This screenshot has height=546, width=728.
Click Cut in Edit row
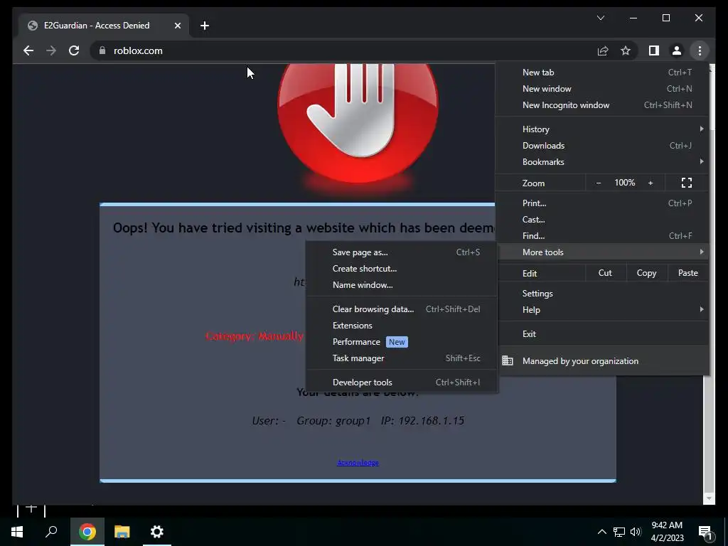[x=605, y=273]
